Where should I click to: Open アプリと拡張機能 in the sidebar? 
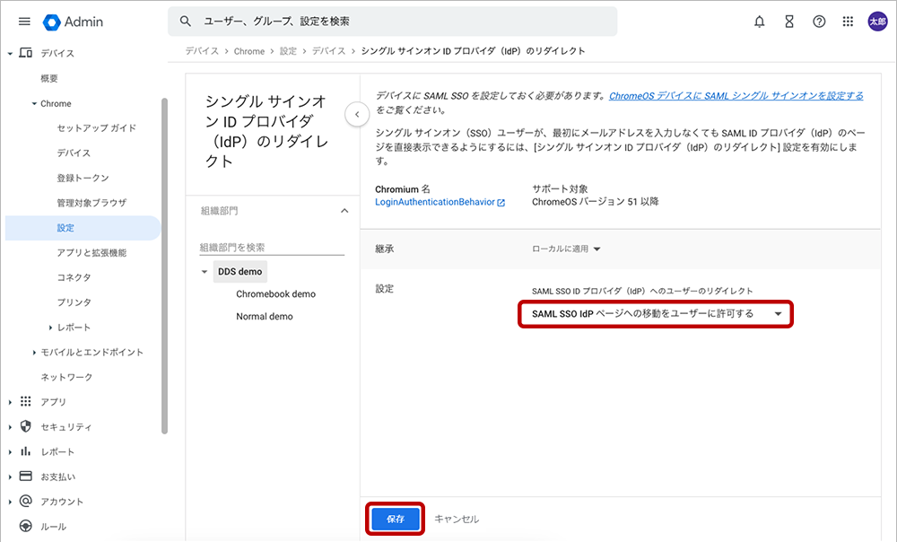pyautogui.click(x=91, y=253)
